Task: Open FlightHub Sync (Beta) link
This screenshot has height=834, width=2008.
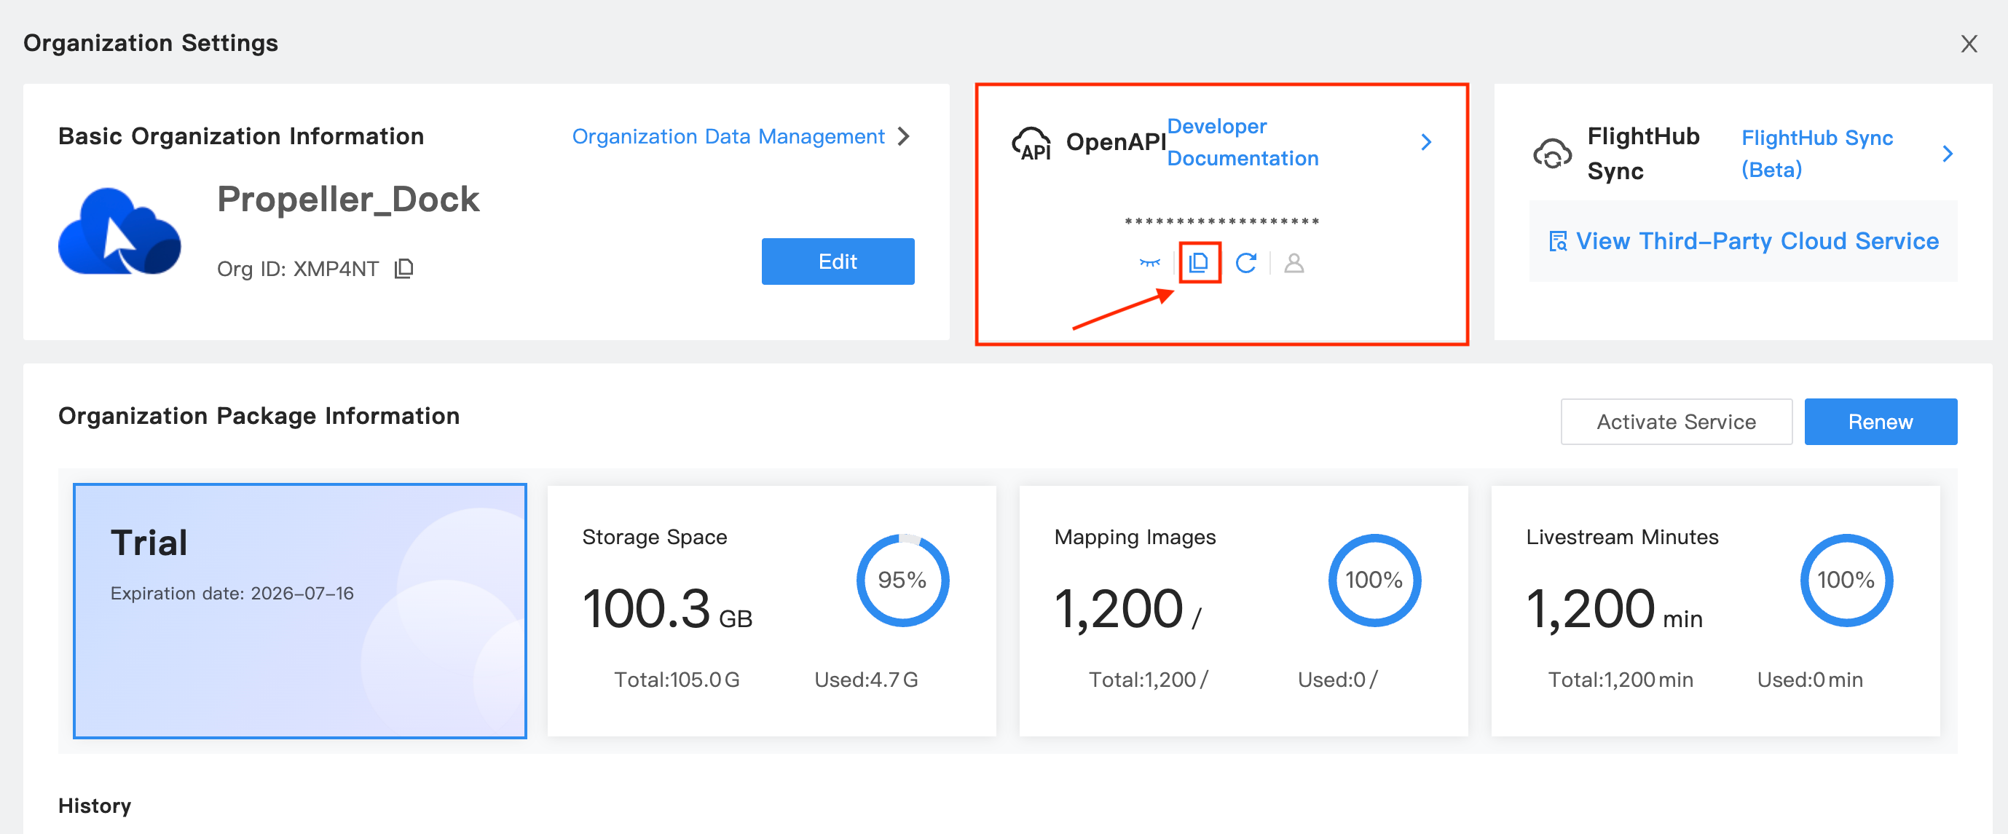Action: click(1817, 154)
